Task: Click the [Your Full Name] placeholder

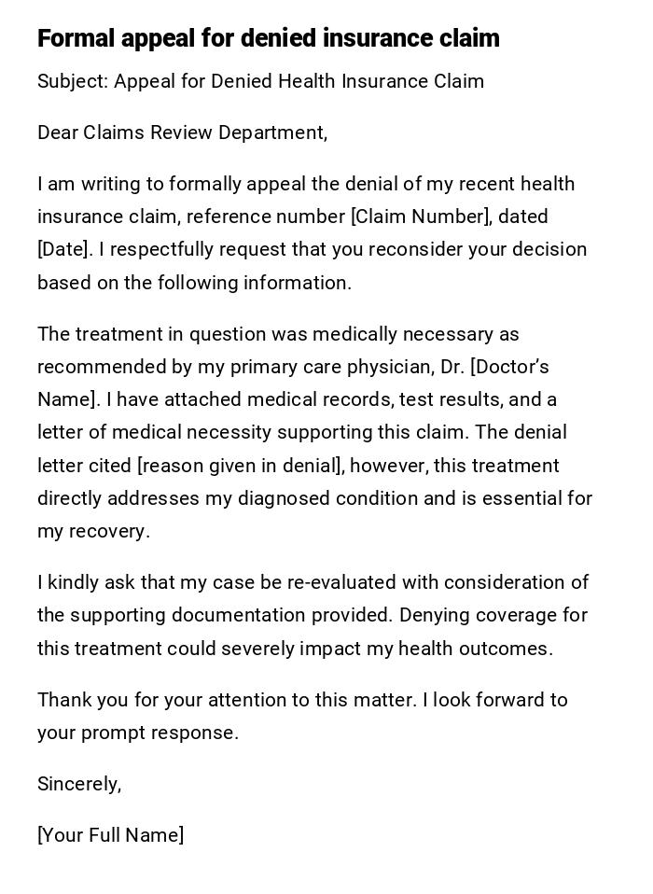Action: point(110,835)
